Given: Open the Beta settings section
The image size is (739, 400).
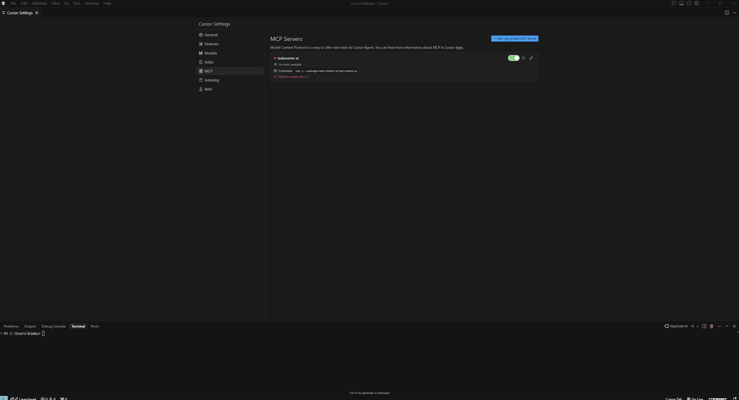Looking at the screenshot, I should 230,89.
